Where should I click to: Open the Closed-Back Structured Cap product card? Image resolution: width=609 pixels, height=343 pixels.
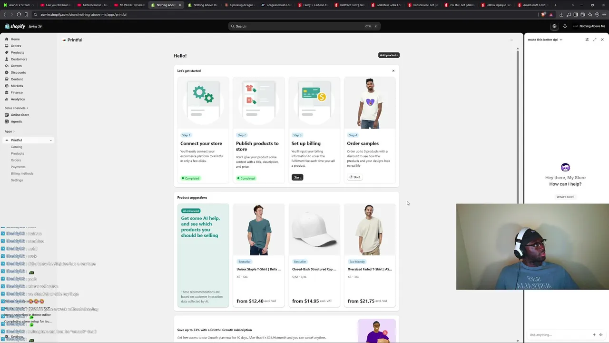(314, 255)
